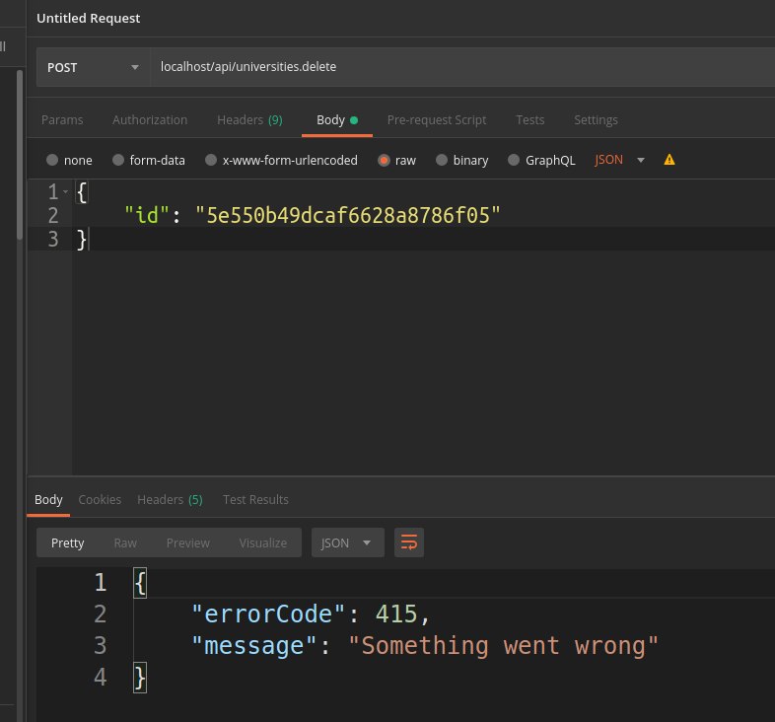This screenshot has width=775, height=722.
Task: Select the GraphQL body radio button
Action: click(513, 160)
